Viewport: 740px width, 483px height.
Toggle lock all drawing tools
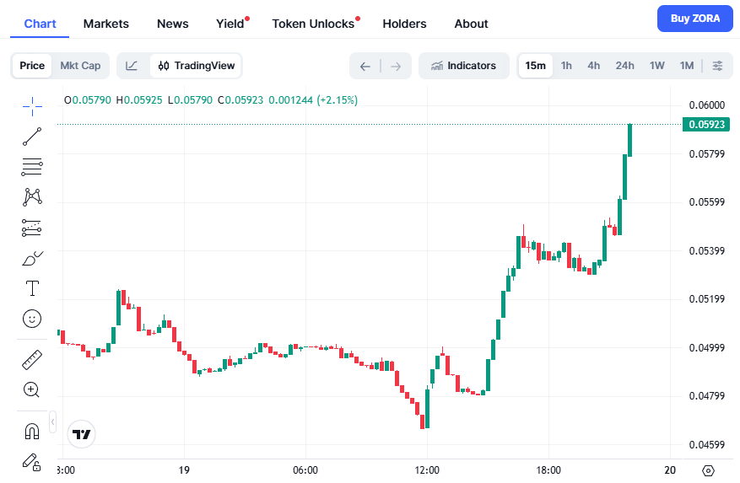click(32, 461)
